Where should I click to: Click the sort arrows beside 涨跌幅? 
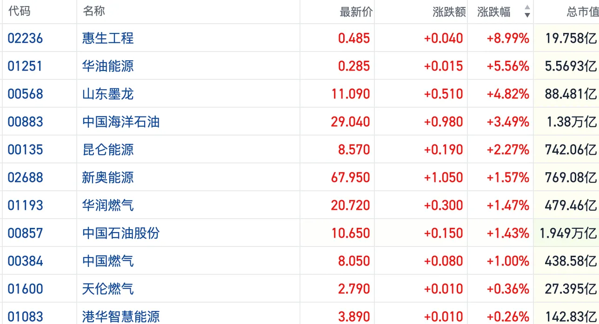click(527, 12)
